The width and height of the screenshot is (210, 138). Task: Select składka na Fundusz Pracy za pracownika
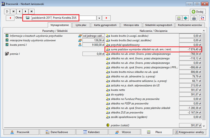click(135, 99)
